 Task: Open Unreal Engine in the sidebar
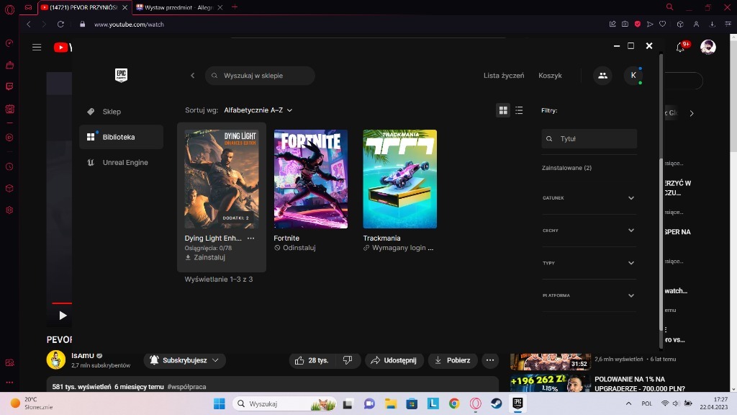(121, 162)
